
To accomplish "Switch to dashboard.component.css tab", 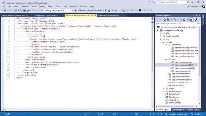I will pos(47,15).
